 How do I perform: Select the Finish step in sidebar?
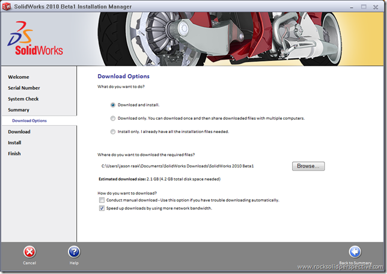pos(14,154)
